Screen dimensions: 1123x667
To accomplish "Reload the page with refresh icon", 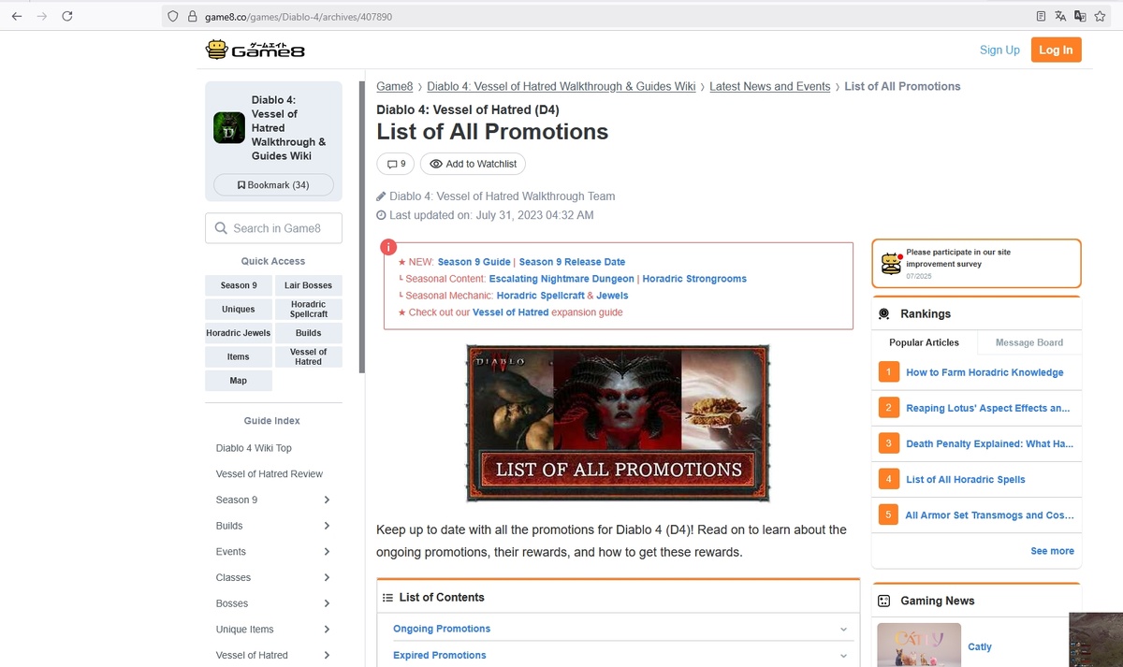I will (66, 16).
